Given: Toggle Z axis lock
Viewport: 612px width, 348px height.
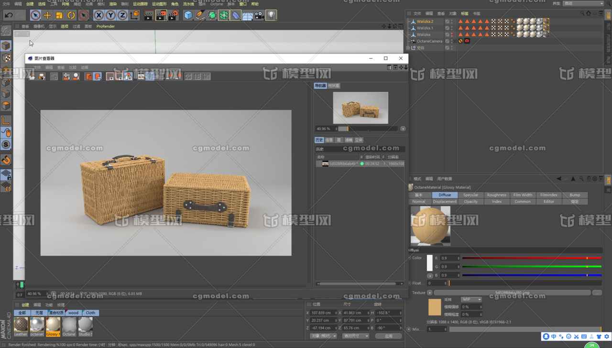Looking at the screenshot, I should [122, 15].
